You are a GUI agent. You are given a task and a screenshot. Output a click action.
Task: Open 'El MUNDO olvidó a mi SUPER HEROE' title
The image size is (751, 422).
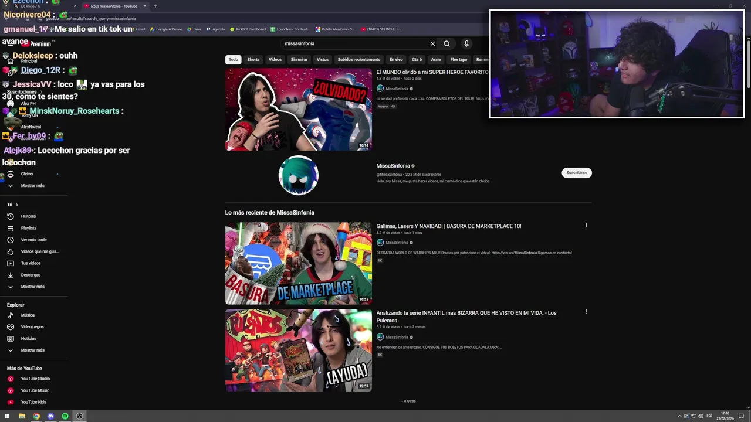(432, 72)
